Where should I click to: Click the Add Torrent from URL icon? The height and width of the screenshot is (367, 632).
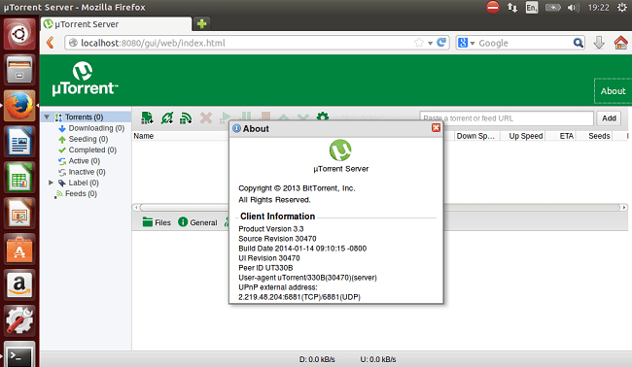click(x=166, y=117)
